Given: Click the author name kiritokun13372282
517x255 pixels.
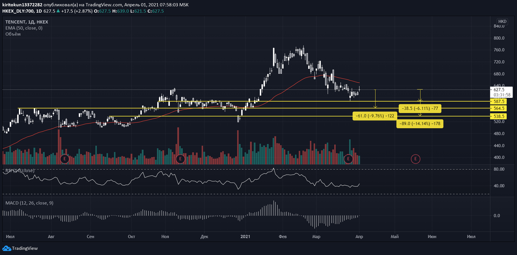Looking at the screenshot, I should pos(22,5).
